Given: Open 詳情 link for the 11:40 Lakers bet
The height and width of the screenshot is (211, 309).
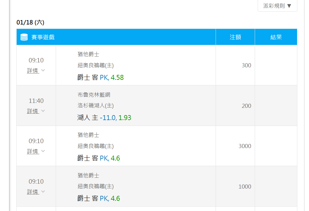Looking at the screenshot, I should [x=33, y=111].
